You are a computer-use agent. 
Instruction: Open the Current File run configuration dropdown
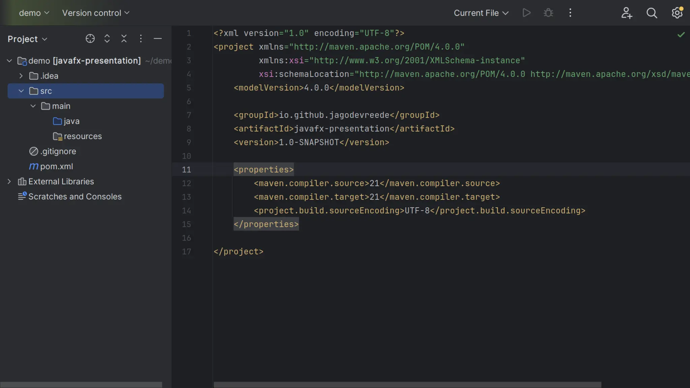tap(481, 13)
